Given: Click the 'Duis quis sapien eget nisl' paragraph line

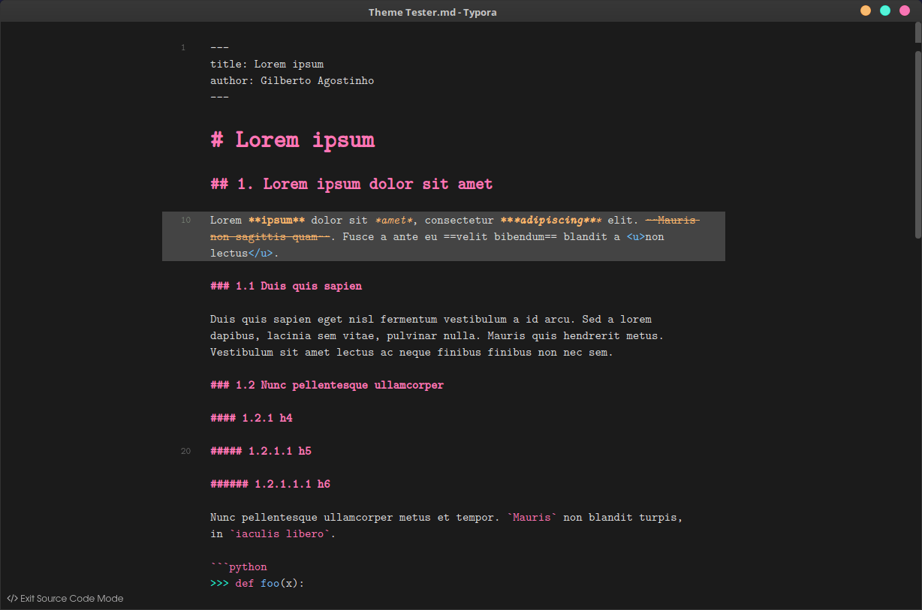Looking at the screenshot, I should [x=431, y=320].
